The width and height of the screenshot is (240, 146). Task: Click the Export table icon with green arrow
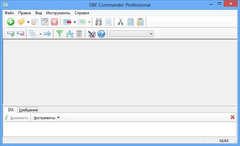tap(82, 22)
